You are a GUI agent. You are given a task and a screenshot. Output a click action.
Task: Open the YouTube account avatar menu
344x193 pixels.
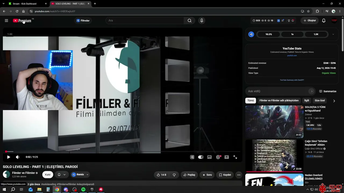pos(334,21)
